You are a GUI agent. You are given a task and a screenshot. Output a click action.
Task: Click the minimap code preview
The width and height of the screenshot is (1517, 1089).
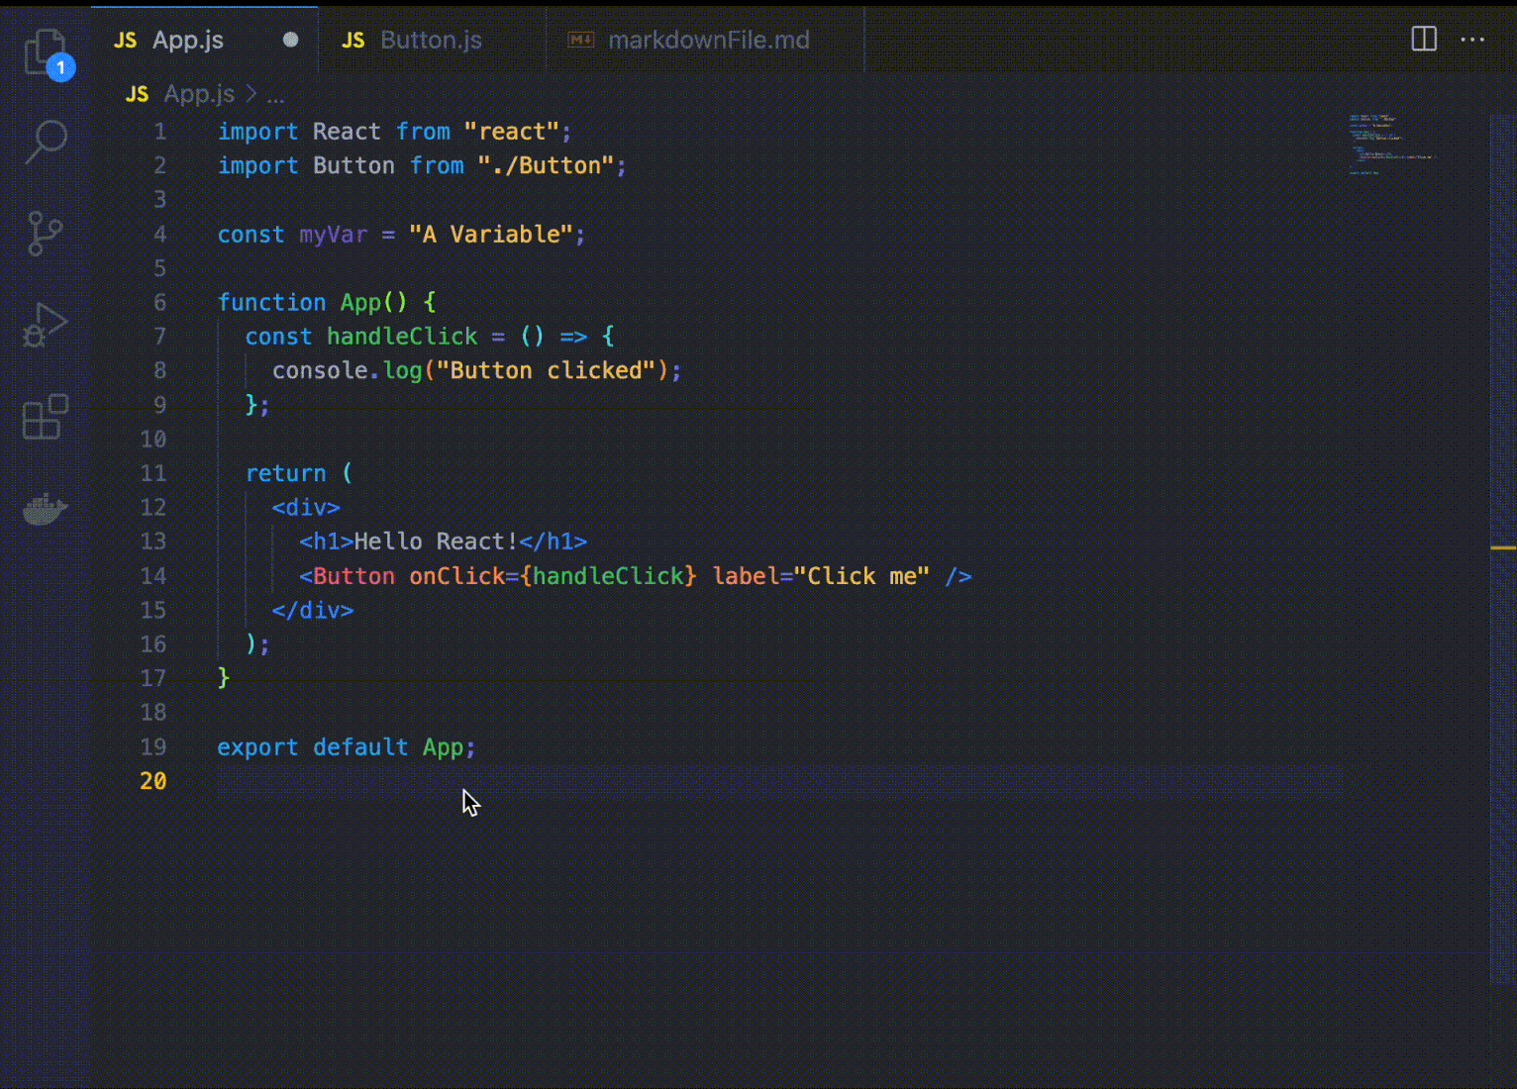click(x=1389, y=144)
